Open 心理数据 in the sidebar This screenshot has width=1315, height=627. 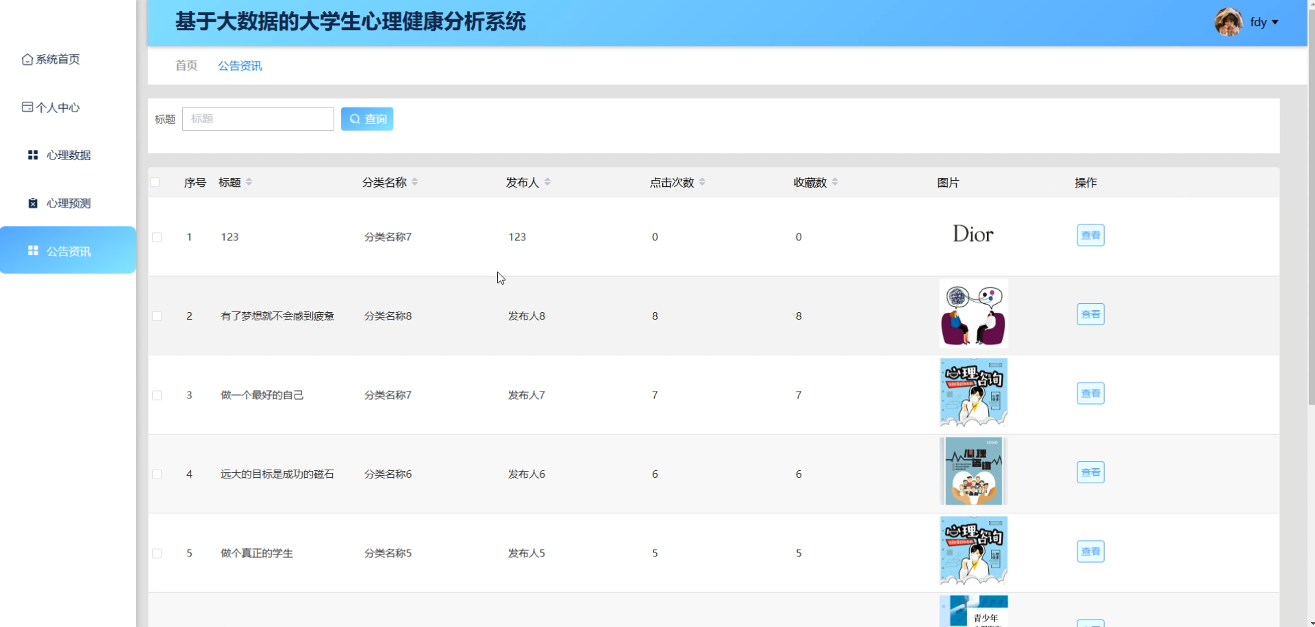tap(68, 155)
